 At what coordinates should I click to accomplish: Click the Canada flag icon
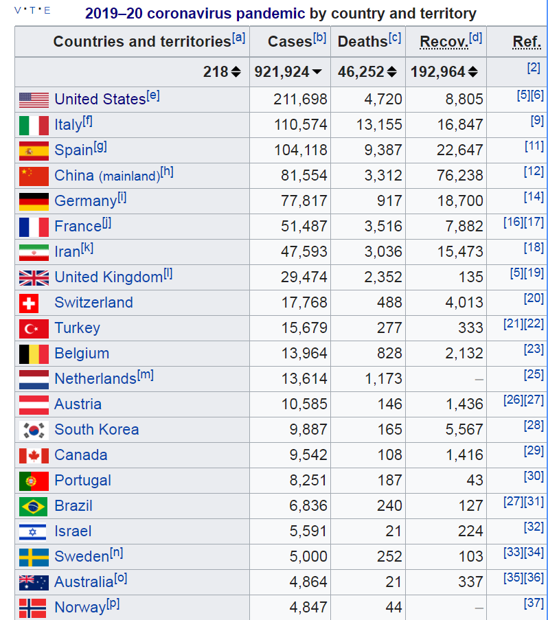34,456
